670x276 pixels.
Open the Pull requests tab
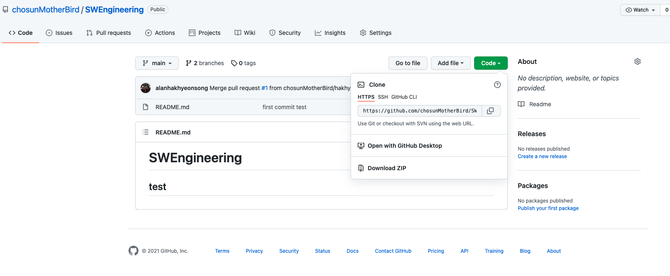(x=109, y=33)
